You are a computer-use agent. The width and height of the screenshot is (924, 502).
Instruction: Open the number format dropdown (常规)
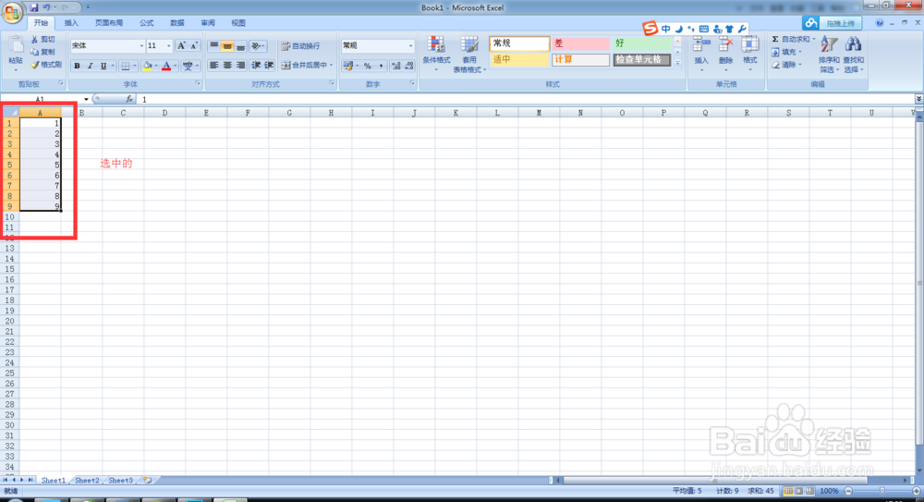click(411, 45)
